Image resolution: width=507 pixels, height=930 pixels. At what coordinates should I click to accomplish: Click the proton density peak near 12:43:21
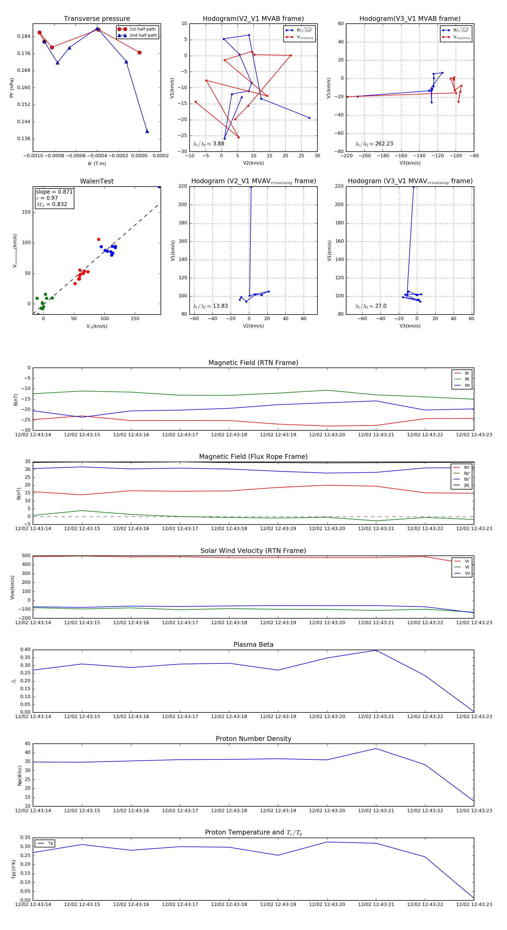(376, 749)
